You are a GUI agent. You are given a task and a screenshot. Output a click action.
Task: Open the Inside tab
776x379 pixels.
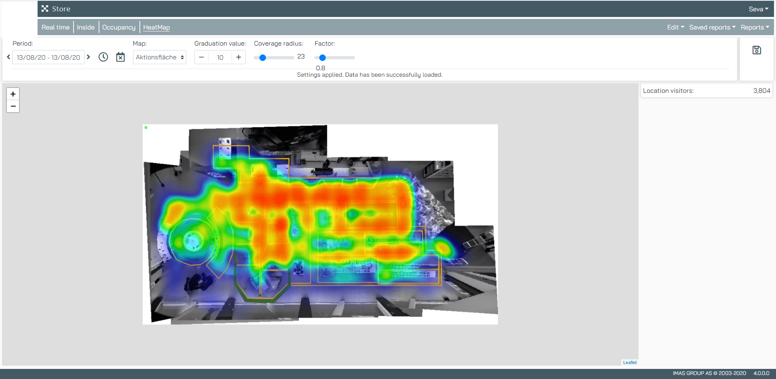[x=86, y=27]
